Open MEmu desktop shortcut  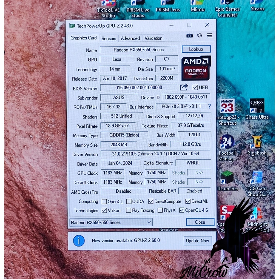click(198, 7)
